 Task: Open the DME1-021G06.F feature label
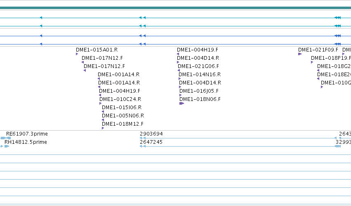[x=198, y=66]
